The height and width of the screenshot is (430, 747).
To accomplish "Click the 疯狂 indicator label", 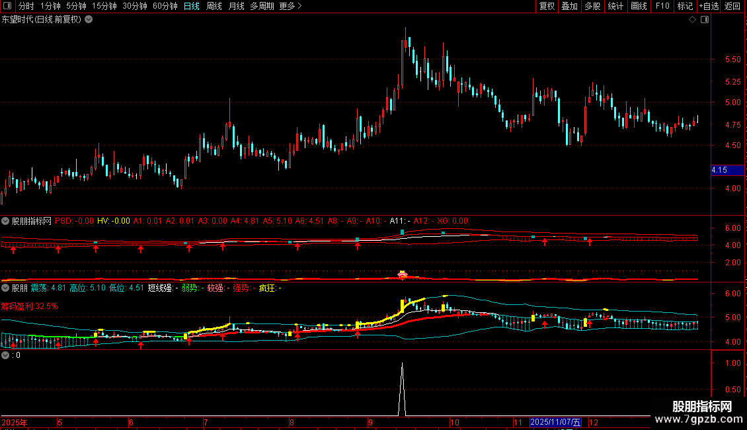I will point(270,288).
